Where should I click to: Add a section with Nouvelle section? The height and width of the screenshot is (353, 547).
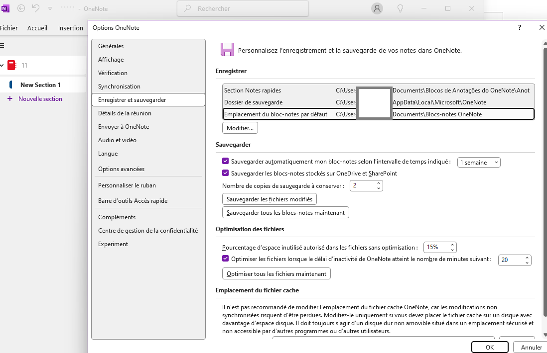40,99
